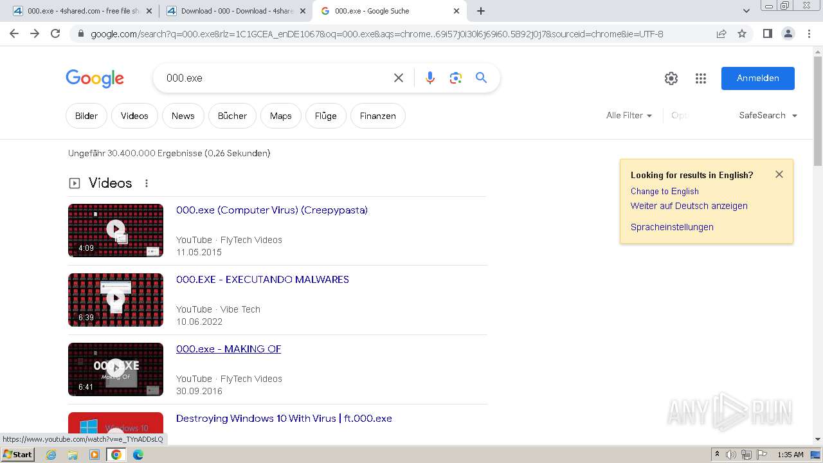
Task: Clear the search box with X icon
Action: (399, 78)
